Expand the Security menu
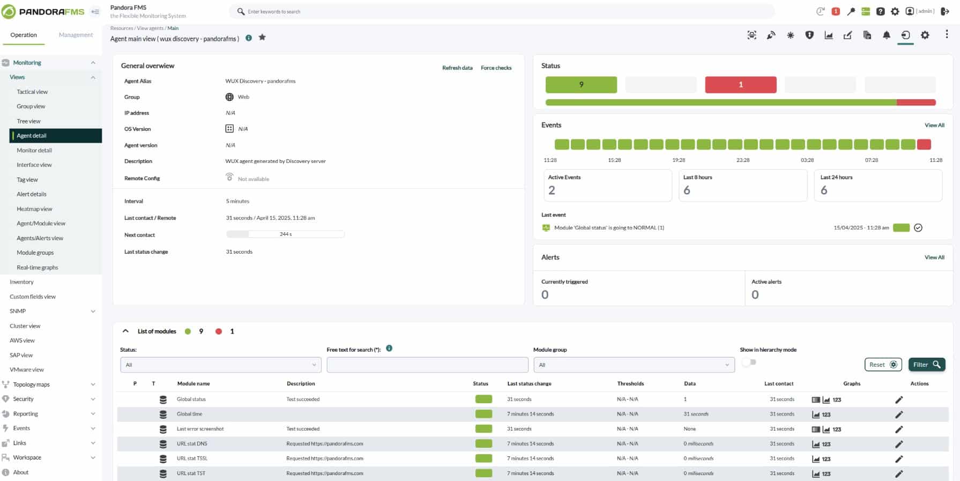Viewport: 960px width, 481px height. click(x=93, y=399)
